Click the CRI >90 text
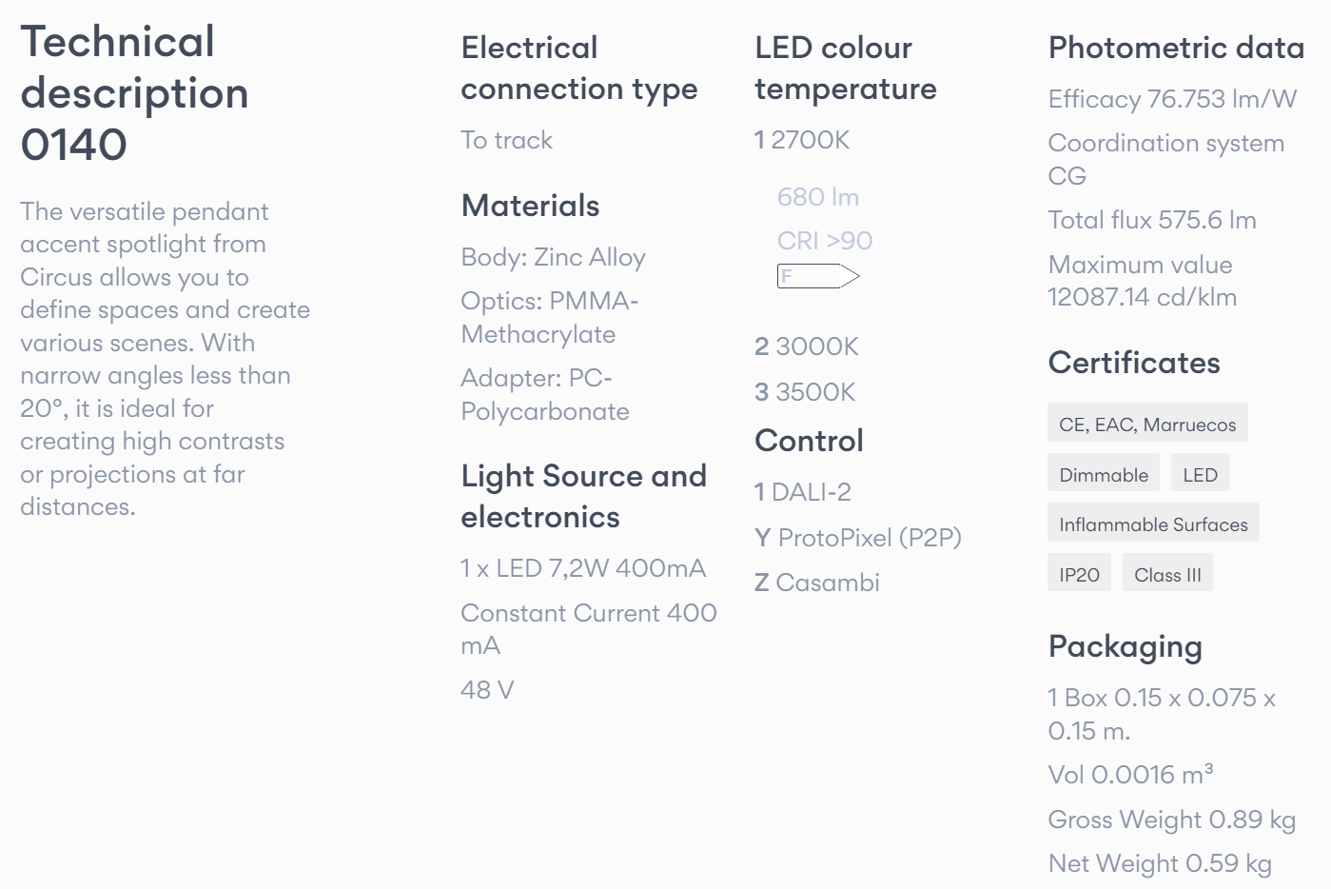Screen dimensions: 1331x889 (x=825, y=241)
